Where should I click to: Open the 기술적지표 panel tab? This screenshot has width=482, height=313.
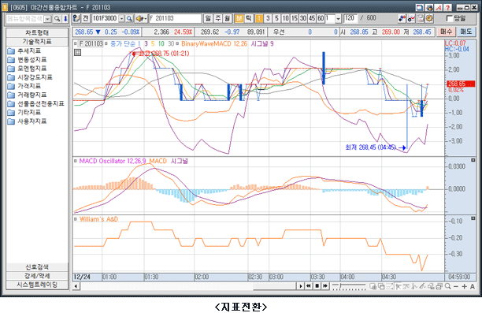click(37, 42)
